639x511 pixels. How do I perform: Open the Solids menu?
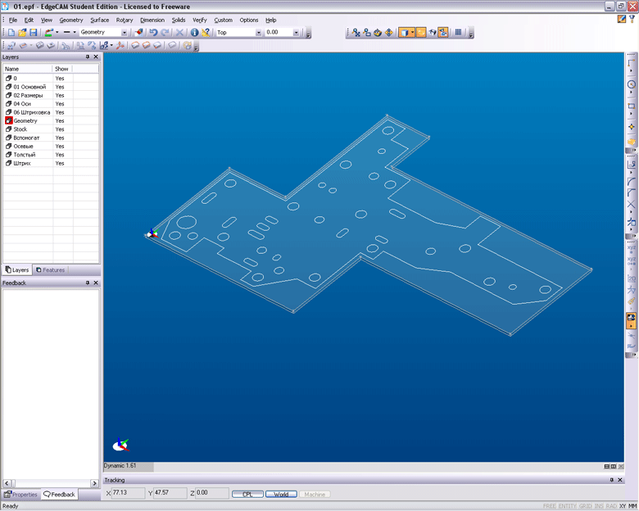tap(178, 20)
